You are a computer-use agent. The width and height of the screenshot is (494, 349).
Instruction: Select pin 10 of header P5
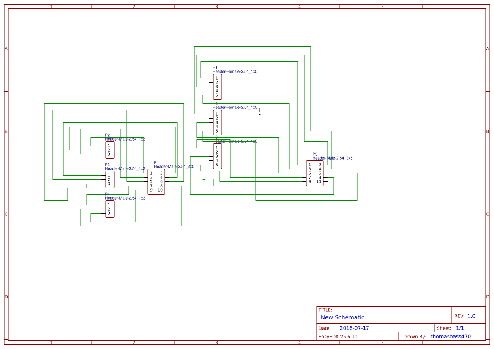319,181
